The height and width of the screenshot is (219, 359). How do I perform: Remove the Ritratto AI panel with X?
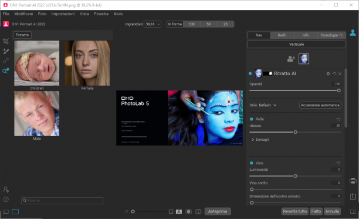(x=340, y=74)
